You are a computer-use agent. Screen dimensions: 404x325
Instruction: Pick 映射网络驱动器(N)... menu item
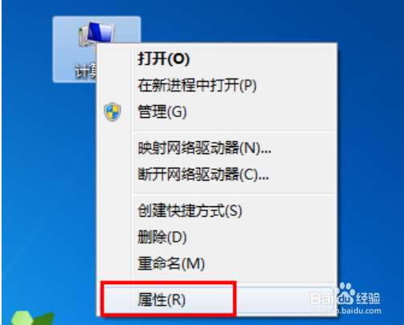click(204, 148)
